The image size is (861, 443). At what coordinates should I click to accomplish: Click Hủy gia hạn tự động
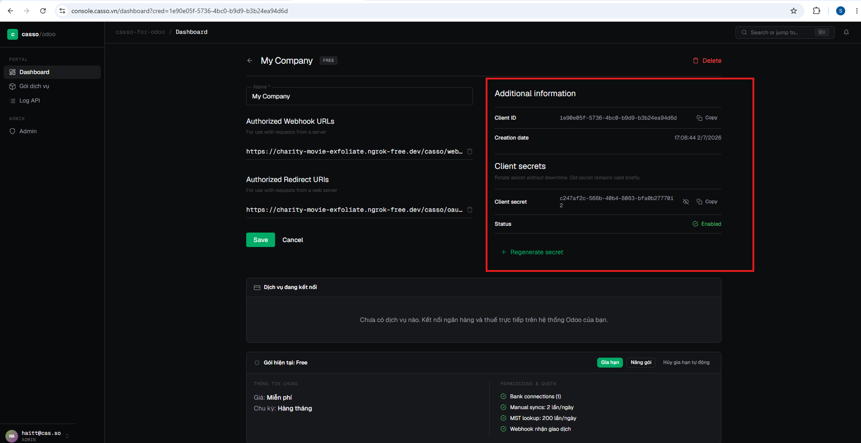click(x=686, y=363)
